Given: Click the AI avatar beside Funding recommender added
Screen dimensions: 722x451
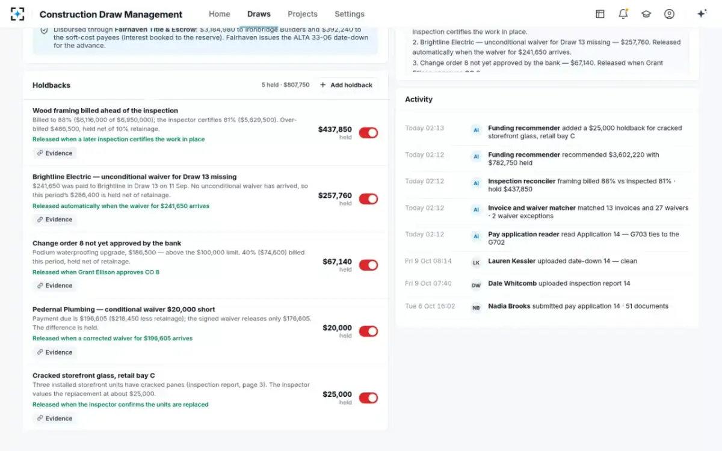Looking at the screenshot, I should coord(476,129).
